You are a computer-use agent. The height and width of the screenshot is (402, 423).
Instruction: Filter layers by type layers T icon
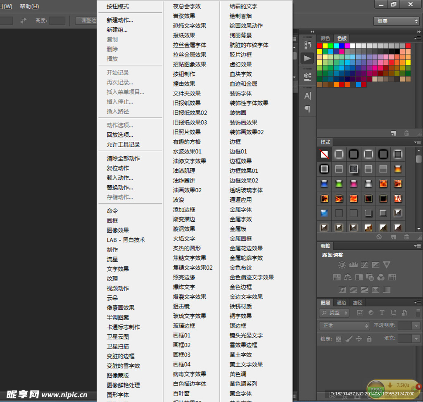(x=382, y=313)
